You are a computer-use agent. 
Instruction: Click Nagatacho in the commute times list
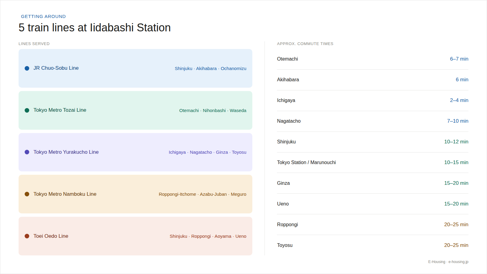289,121
